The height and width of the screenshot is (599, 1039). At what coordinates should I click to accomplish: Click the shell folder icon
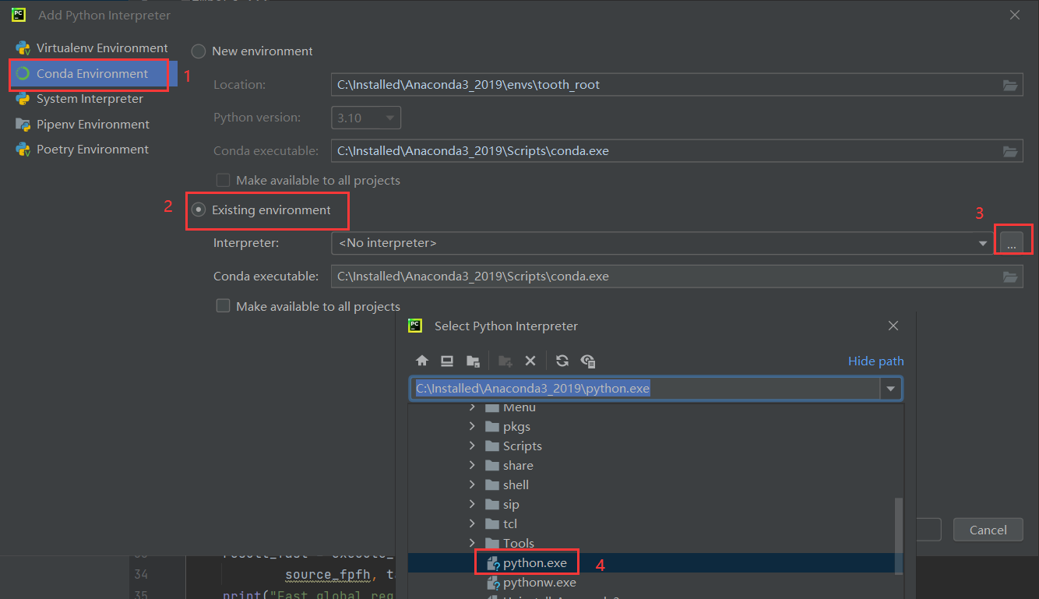(x=491, y=484)
